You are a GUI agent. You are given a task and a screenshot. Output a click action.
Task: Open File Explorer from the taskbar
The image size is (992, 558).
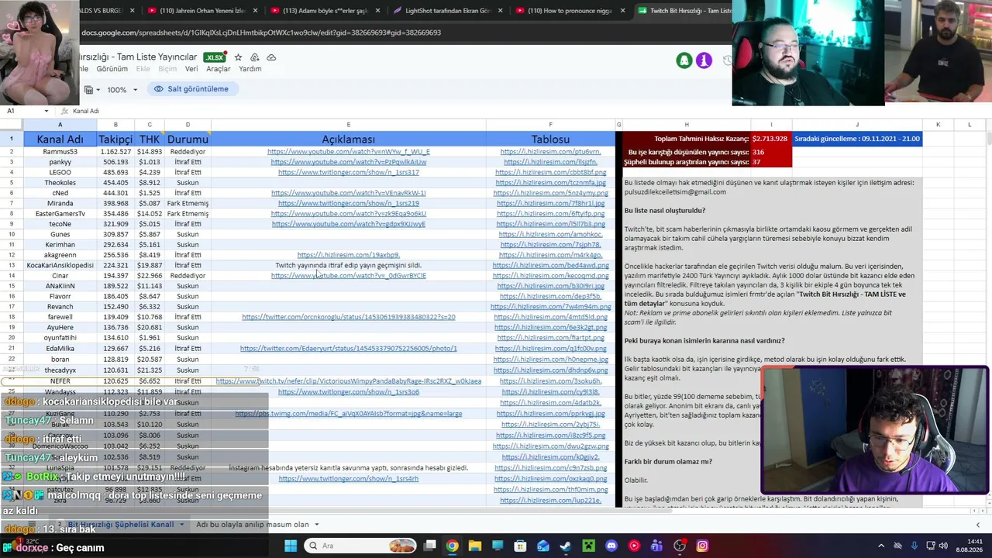(474, 546)
